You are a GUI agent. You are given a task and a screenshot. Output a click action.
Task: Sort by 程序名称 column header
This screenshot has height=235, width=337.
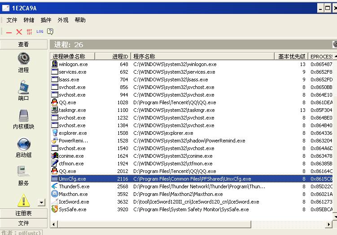pos(202,56)
